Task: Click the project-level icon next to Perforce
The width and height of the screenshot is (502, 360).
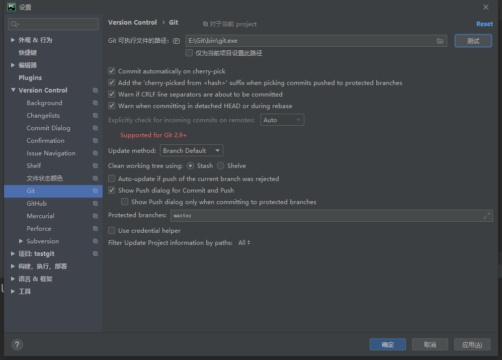Action: pyautogui.click(x=96, y=228)
